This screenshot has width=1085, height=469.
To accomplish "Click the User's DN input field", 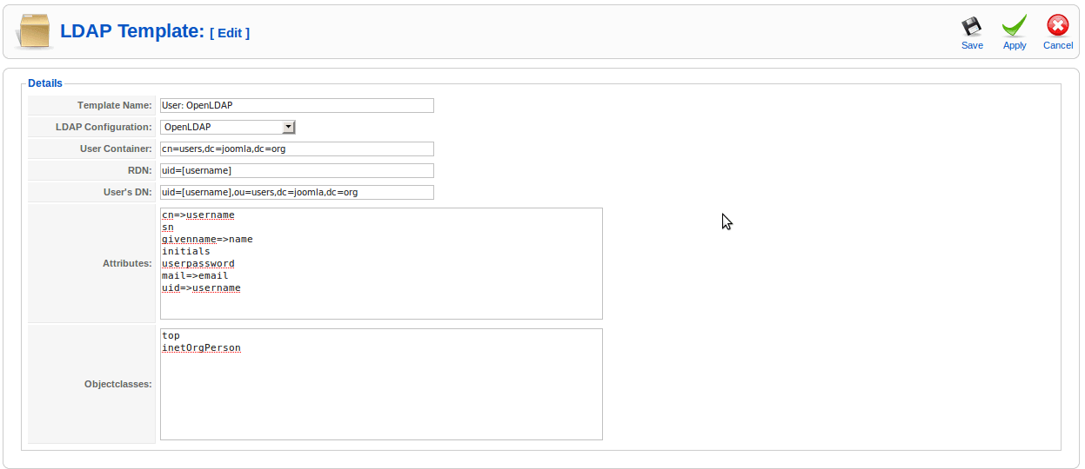I will [x=297, y=193].
